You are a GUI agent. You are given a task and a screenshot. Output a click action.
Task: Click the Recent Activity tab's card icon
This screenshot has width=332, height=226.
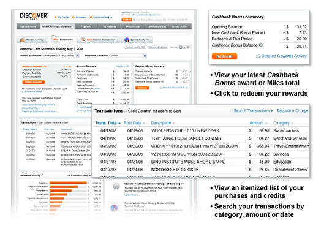pyautogui.click(x=22, y=40)
